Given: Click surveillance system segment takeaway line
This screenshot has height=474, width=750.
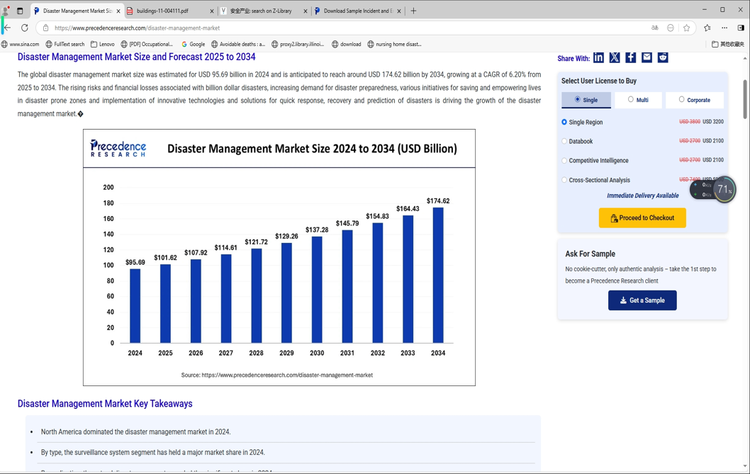Looking at the screenshot, I should [152, 453].
